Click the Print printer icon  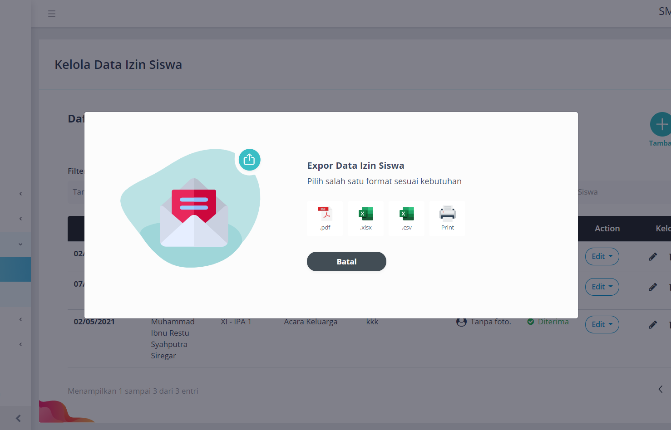447,218
